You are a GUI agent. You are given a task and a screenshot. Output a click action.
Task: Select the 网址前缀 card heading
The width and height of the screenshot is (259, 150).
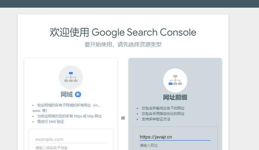click(x=175, y=97)
